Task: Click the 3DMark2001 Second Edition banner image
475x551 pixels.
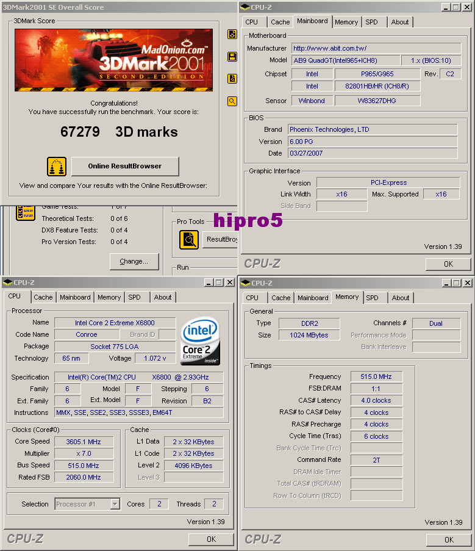Action: 114,60
